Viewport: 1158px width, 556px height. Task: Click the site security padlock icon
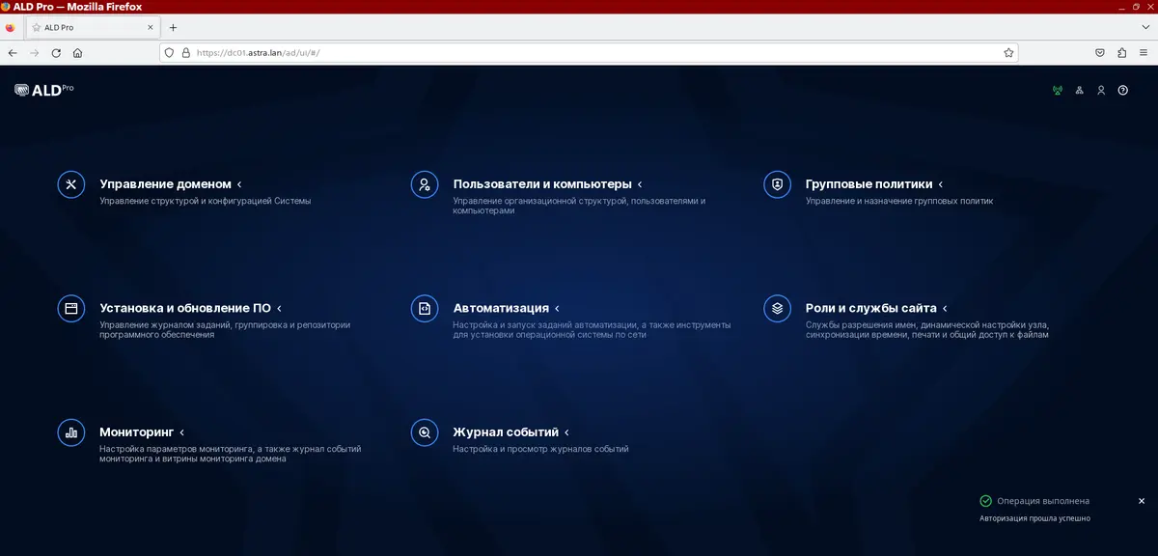pos(185,53)
